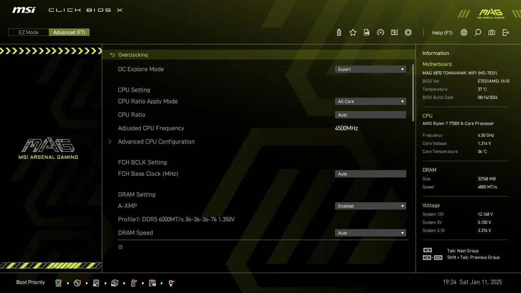
Task: Click the Voltage section heading
Action: coord(431,206)
